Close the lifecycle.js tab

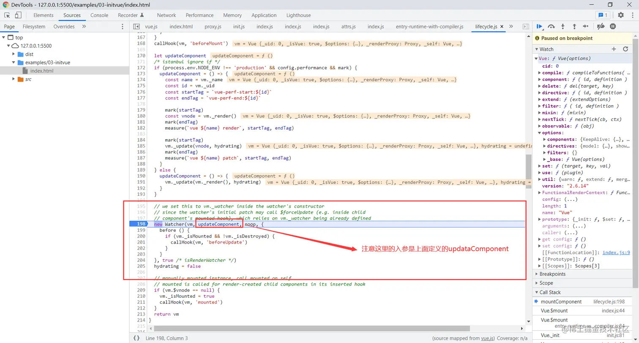[502, 26]
